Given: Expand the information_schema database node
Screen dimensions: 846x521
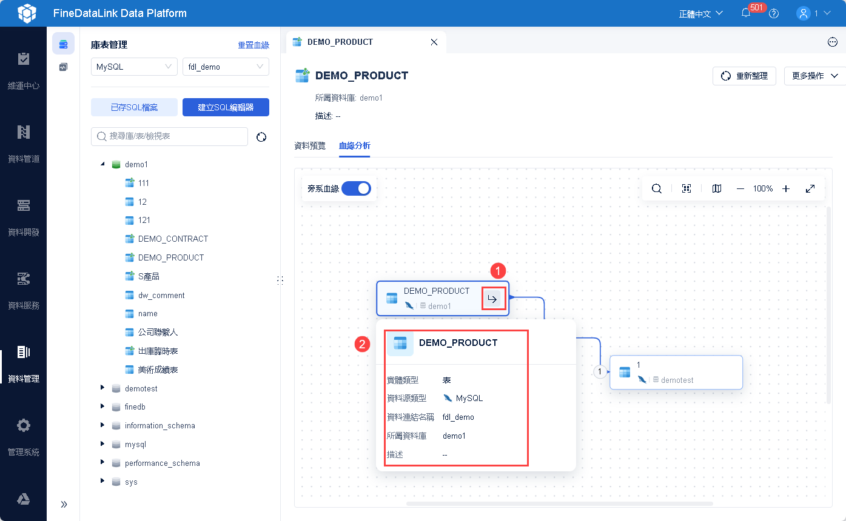Looking at the screenshot, I should [102, 426].
